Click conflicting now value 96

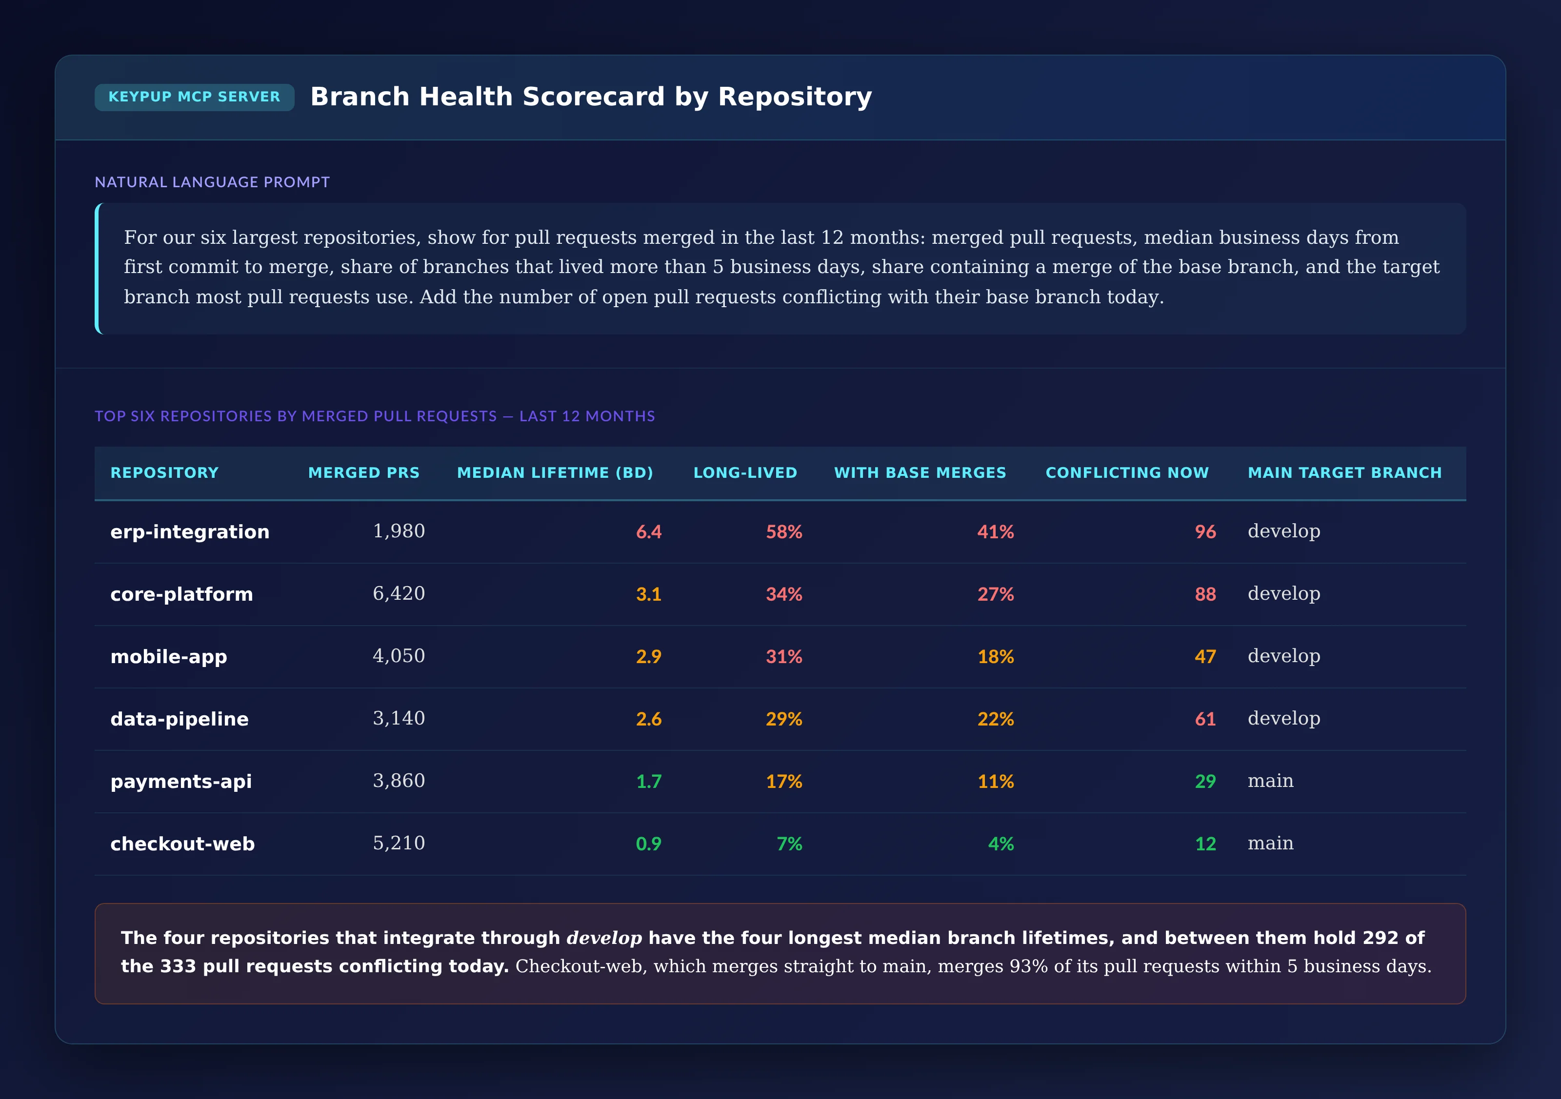tap(1205, 532)
